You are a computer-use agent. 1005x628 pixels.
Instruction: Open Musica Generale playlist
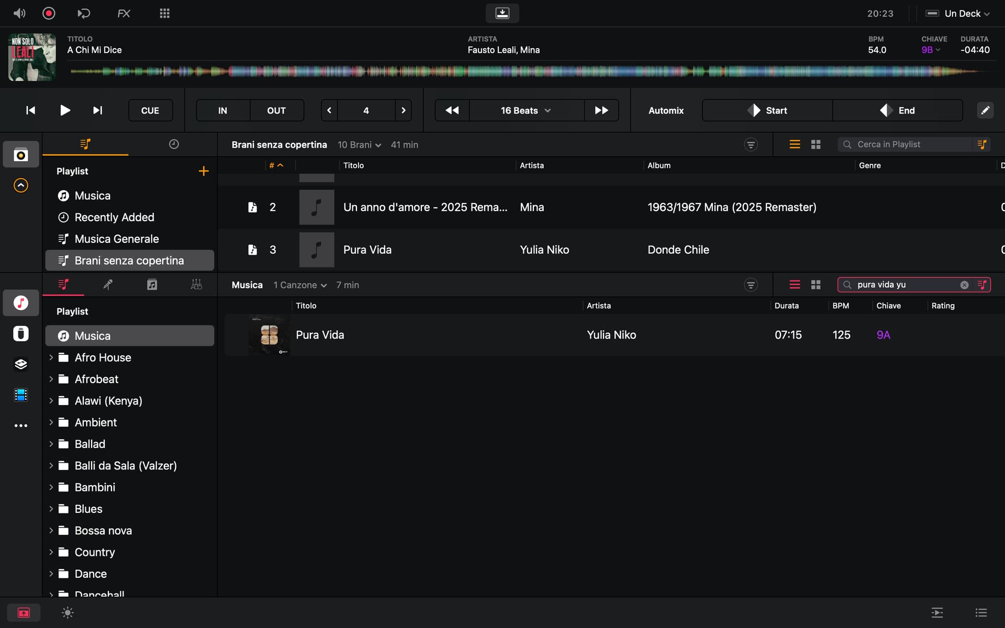point(116,239)
